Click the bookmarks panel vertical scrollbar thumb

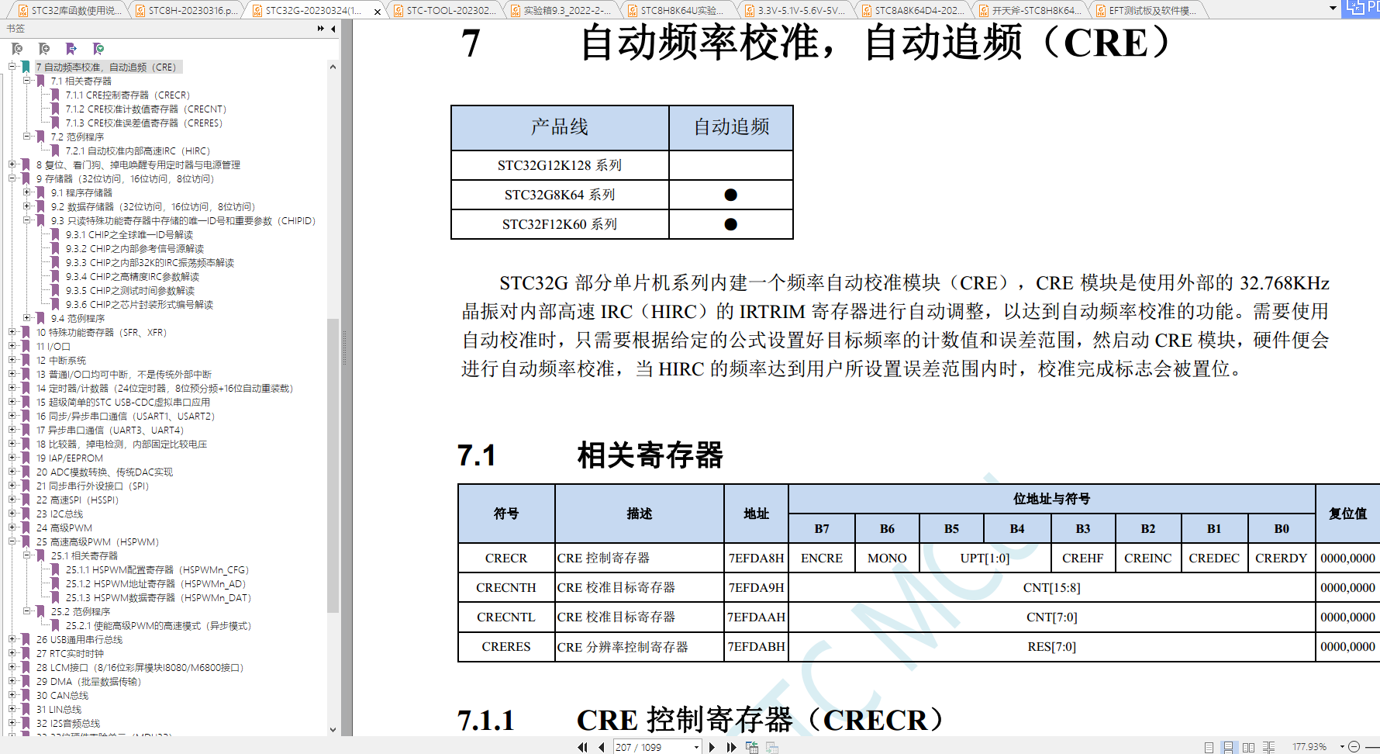coord(333,465)
